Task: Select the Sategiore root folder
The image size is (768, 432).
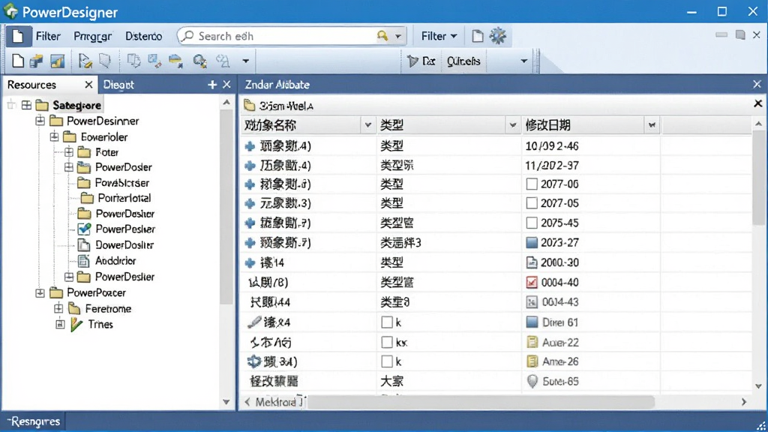Action: pos(77,105)
